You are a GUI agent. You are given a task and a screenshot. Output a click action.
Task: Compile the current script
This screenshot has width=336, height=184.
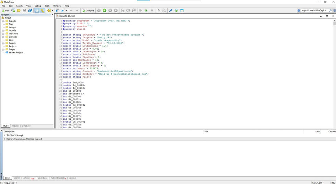[88, 11]
